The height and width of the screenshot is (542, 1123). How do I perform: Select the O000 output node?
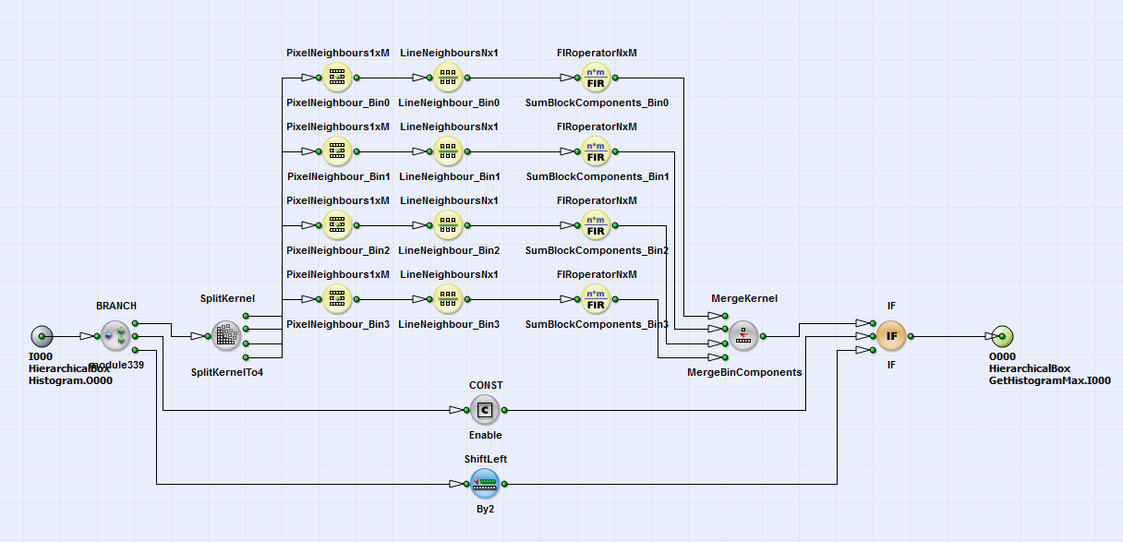click(x=1002, y=336)
